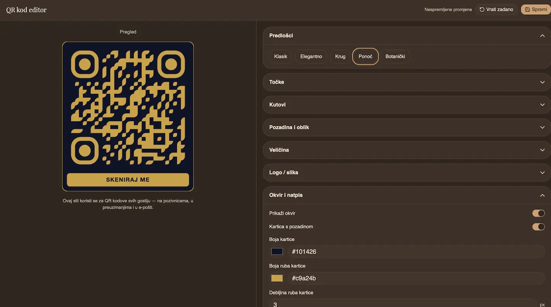
Task: Open the Boja kartice color swatch
Action: click(x=277, y=252)
